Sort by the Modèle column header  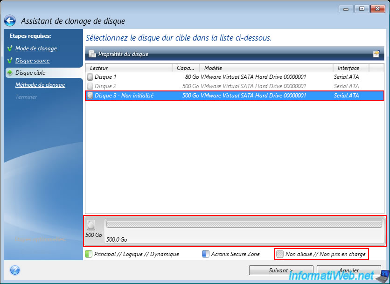266,68
